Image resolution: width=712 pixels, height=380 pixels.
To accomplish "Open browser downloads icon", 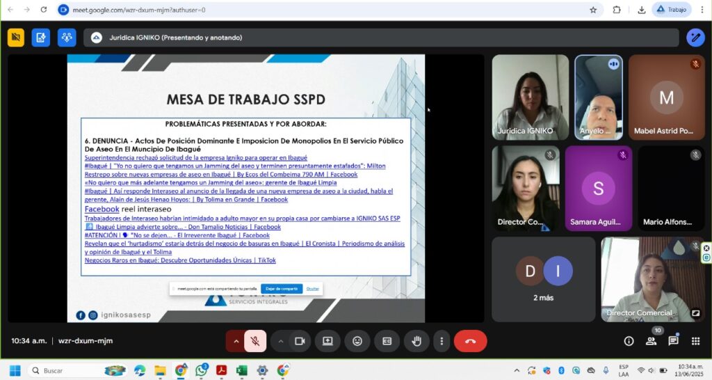I will pos(642,10).
